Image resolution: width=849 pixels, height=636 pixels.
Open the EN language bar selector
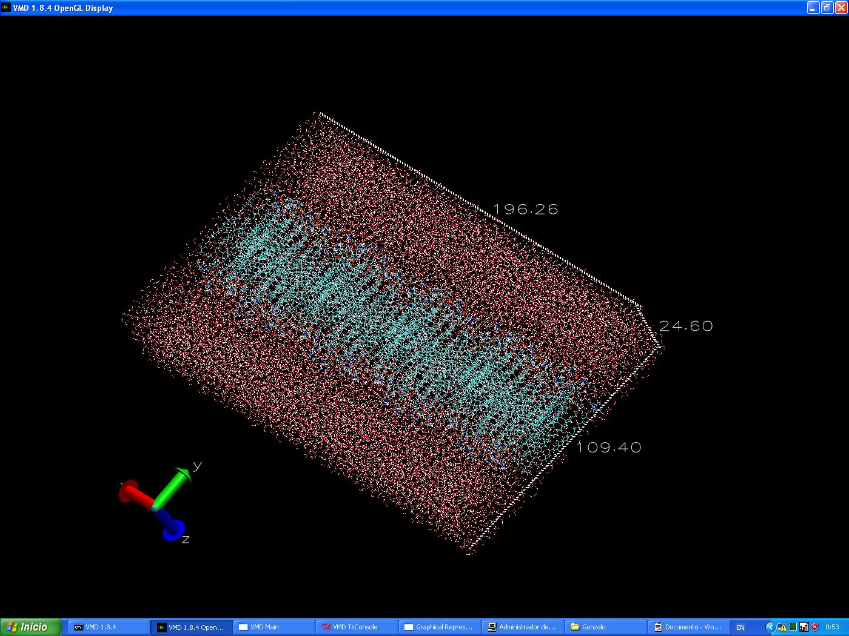point(740,627)
